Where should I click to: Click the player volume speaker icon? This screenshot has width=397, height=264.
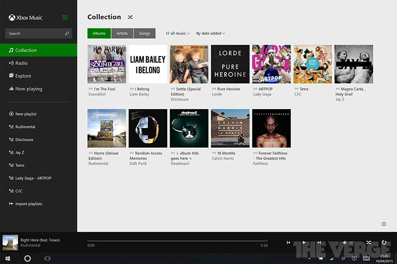point(345,242)
